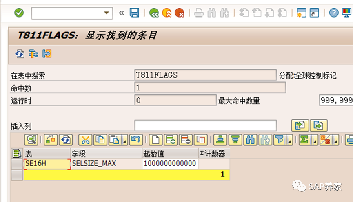Click the red Cancel icon
353x202 pixels.
[x=180, y=13]
